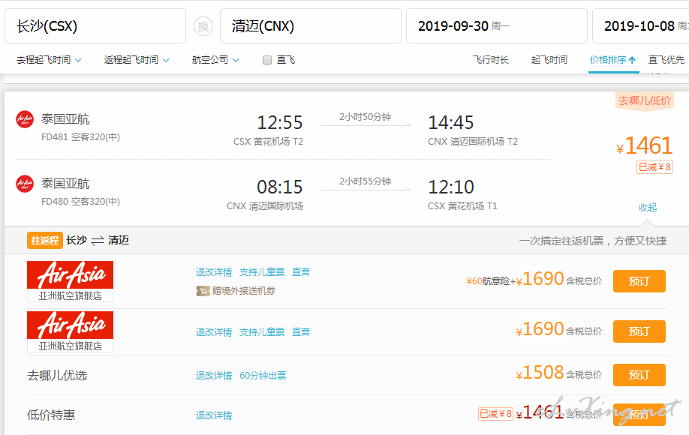Open 航空公司 airline filter dropdown

click(x=215, y=60)
